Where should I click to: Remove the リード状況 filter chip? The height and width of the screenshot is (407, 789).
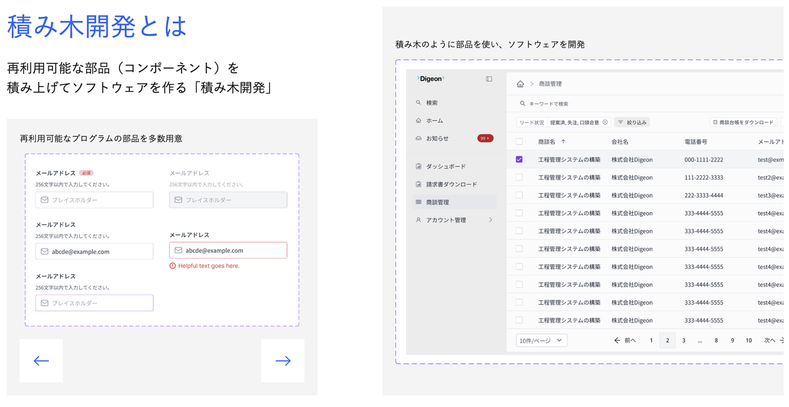click(605, 122)
